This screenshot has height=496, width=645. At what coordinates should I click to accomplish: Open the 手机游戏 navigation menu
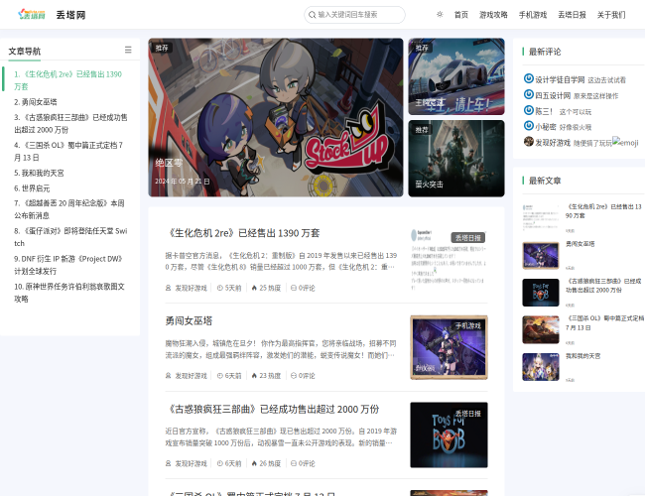pyautogui.click(x=533, y=15)
